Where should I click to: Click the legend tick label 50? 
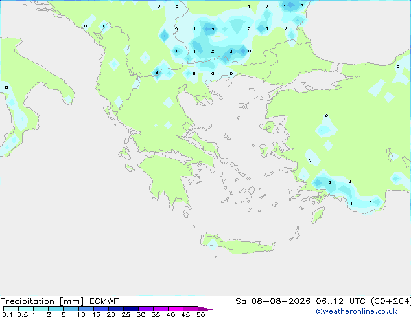pos(200,314)
